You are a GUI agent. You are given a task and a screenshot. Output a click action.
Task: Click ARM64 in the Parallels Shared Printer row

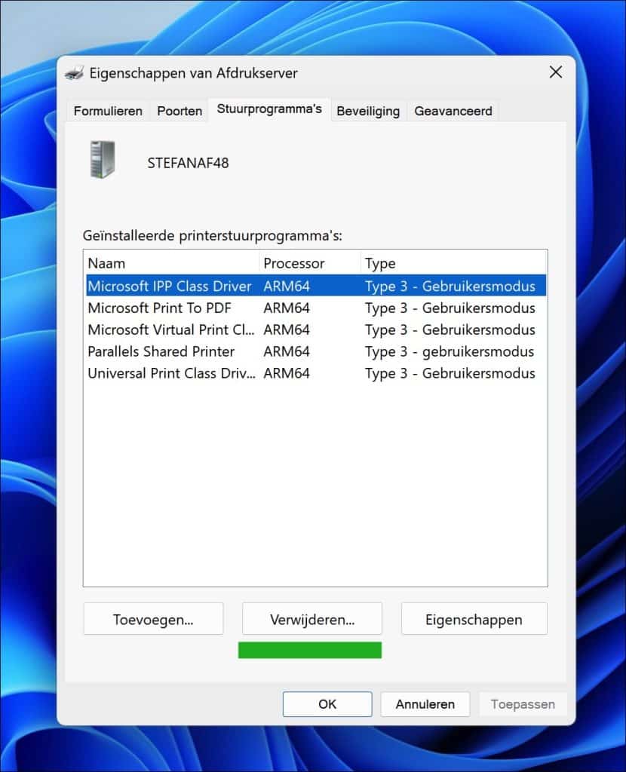click(x=286, y=351)
